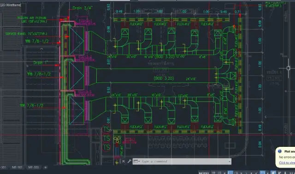The height and width of the screenshot is (174, 295).
Task: Toggle ortho mode in status bar
Action: (230, 173)
